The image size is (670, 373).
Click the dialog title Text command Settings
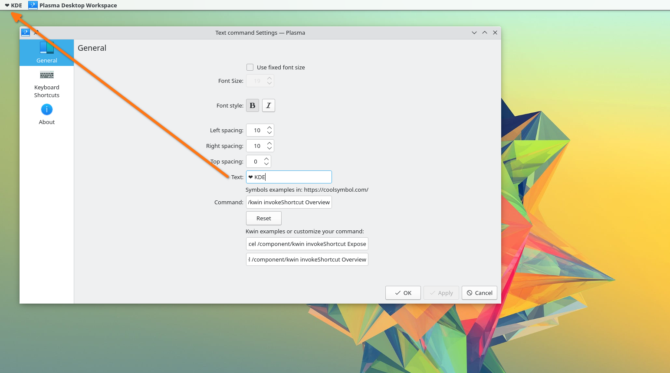tap(260, 33)
